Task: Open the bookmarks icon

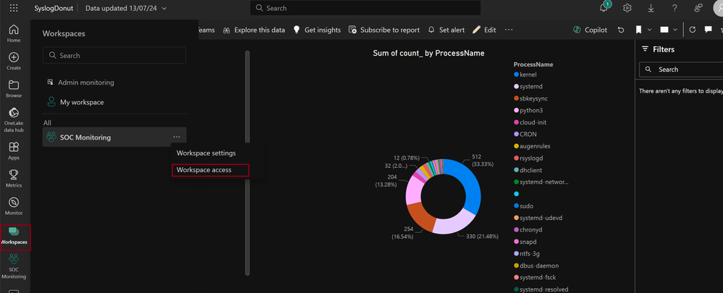Action: (638, 30)
